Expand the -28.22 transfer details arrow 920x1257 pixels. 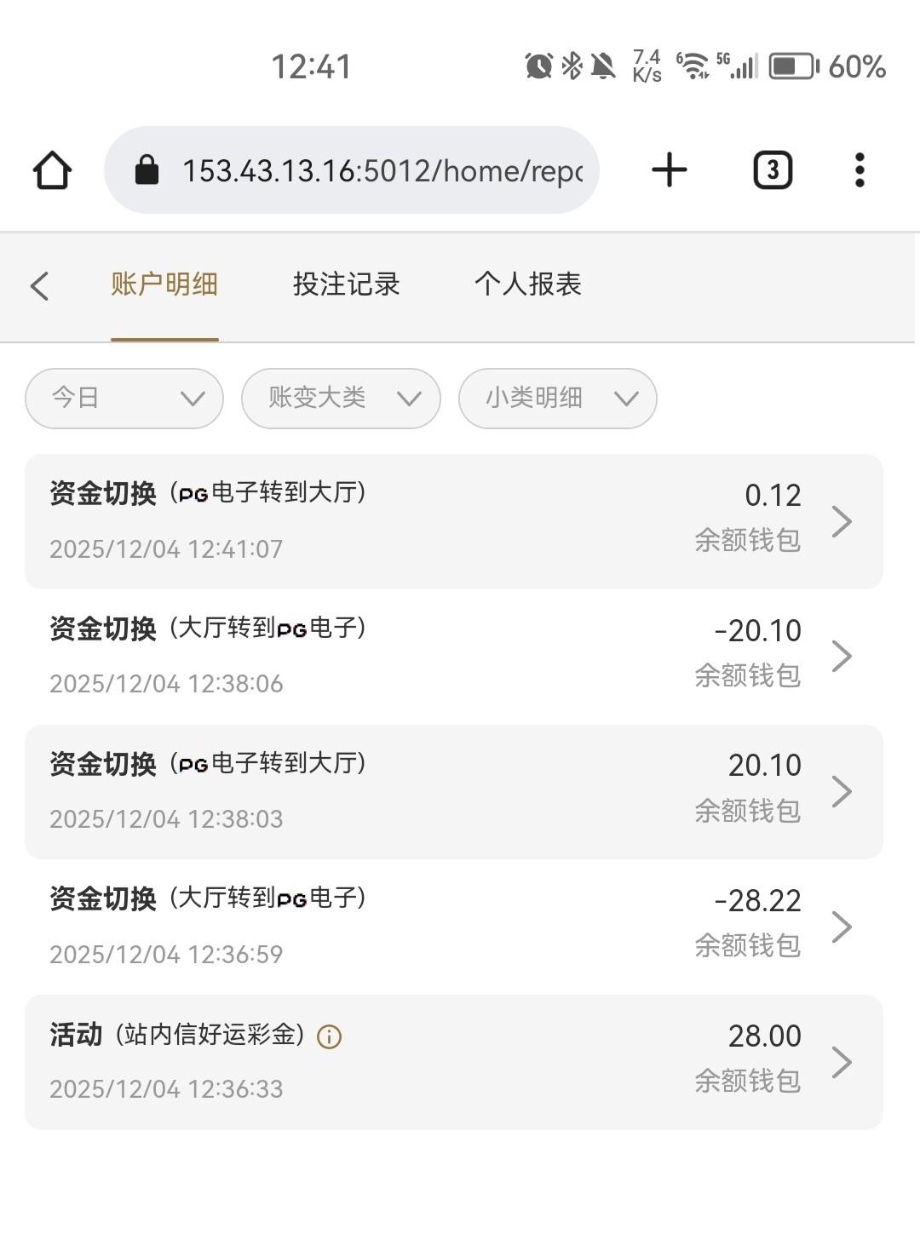tap(842, 927)
